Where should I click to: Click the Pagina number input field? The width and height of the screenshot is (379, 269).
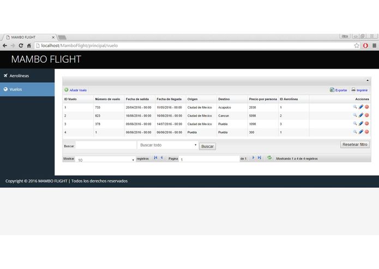click(x=209, y=159)
